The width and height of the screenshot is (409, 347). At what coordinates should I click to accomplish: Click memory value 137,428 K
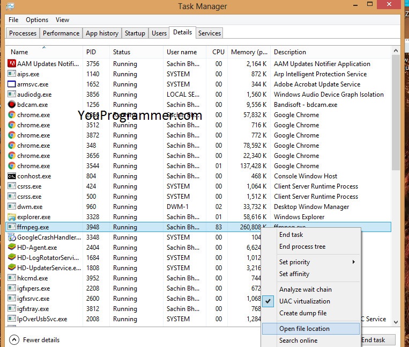click(x=253, y=165)
